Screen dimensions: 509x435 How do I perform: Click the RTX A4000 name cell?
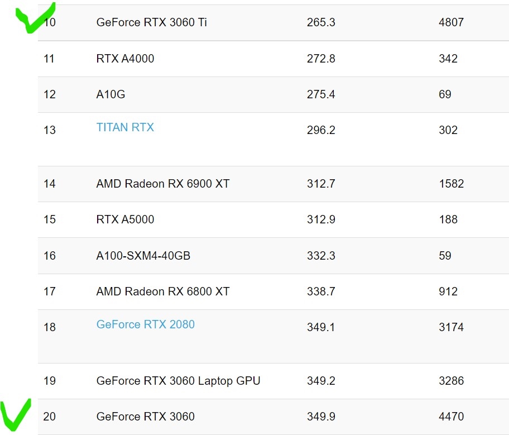(125, 59)
